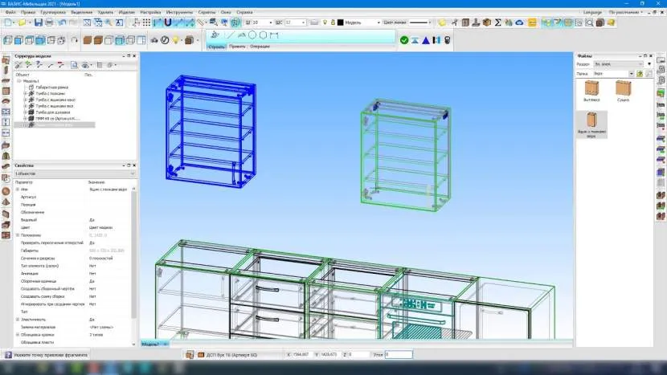Click the Save (floppy disk) icon

38,22
